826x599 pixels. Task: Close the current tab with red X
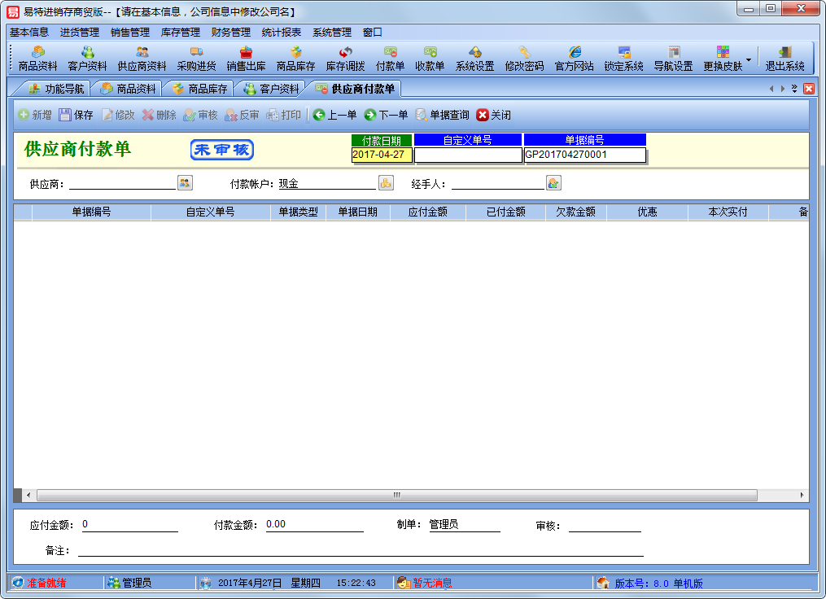point(809,89)
